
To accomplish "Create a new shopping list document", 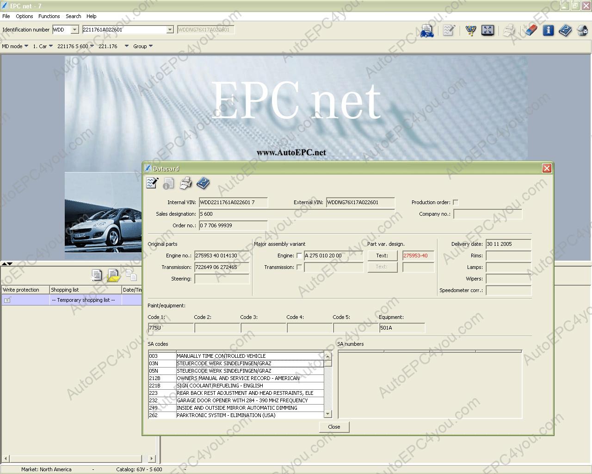I will pyautogui.click(x=97, y=275).
